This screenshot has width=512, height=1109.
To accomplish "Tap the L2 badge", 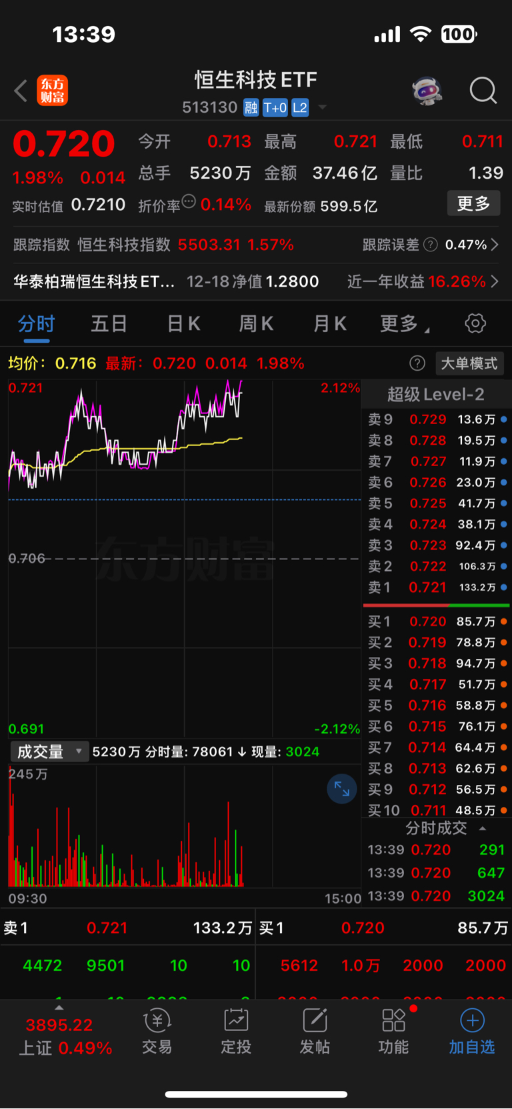I will coord(300,107).
